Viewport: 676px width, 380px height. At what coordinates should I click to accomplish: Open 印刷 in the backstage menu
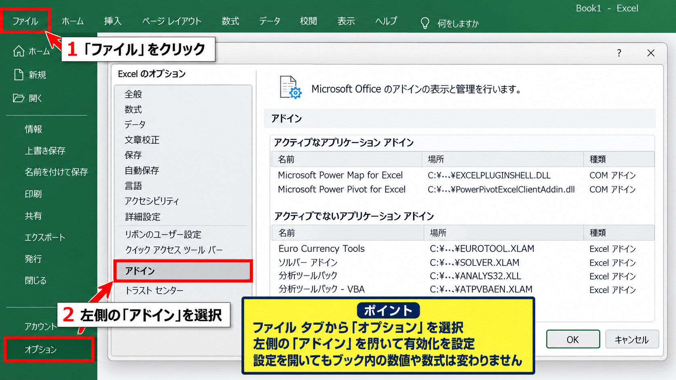point(33,194)
